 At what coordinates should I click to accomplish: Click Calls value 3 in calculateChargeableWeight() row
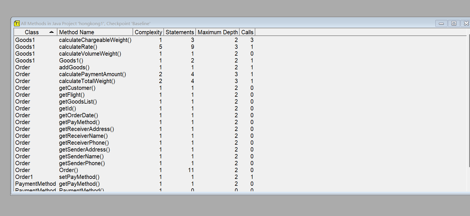tap(252, 40)
